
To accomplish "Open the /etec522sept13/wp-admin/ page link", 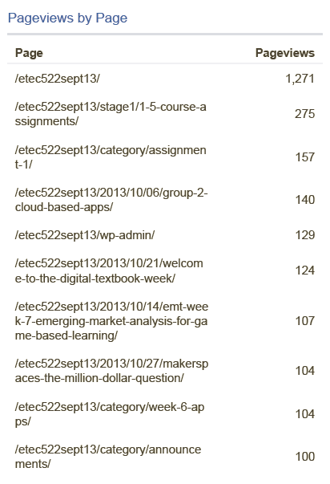I will (85, 235).
